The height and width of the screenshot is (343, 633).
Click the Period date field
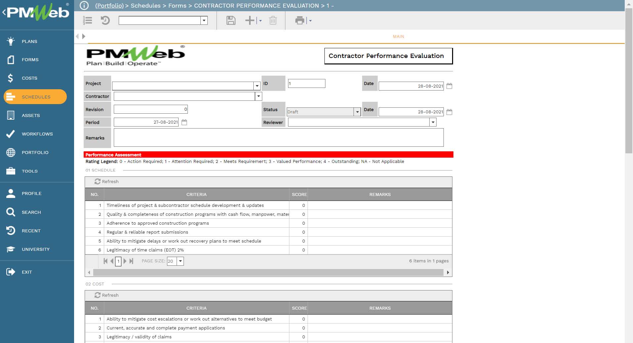click(x=146, y=122)
